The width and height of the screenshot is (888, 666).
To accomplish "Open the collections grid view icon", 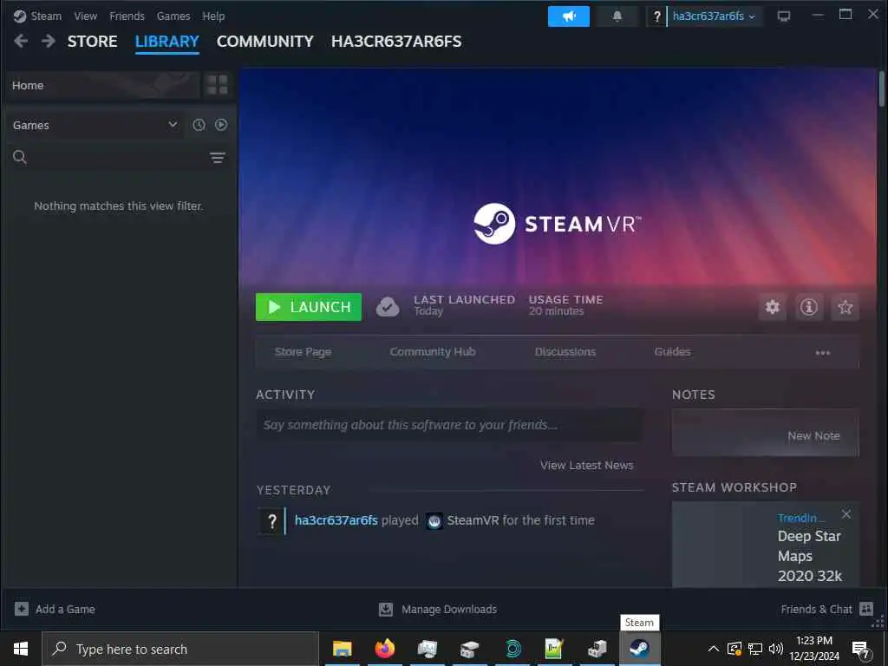I will pyautogui.click(x=218, y=85).
